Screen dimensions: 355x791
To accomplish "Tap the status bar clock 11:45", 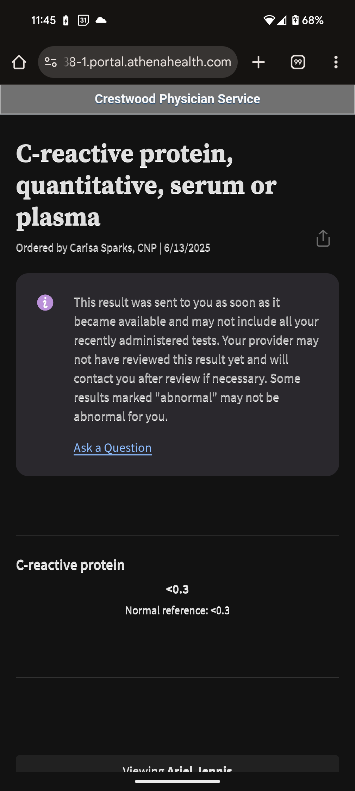I will point(44,20).
